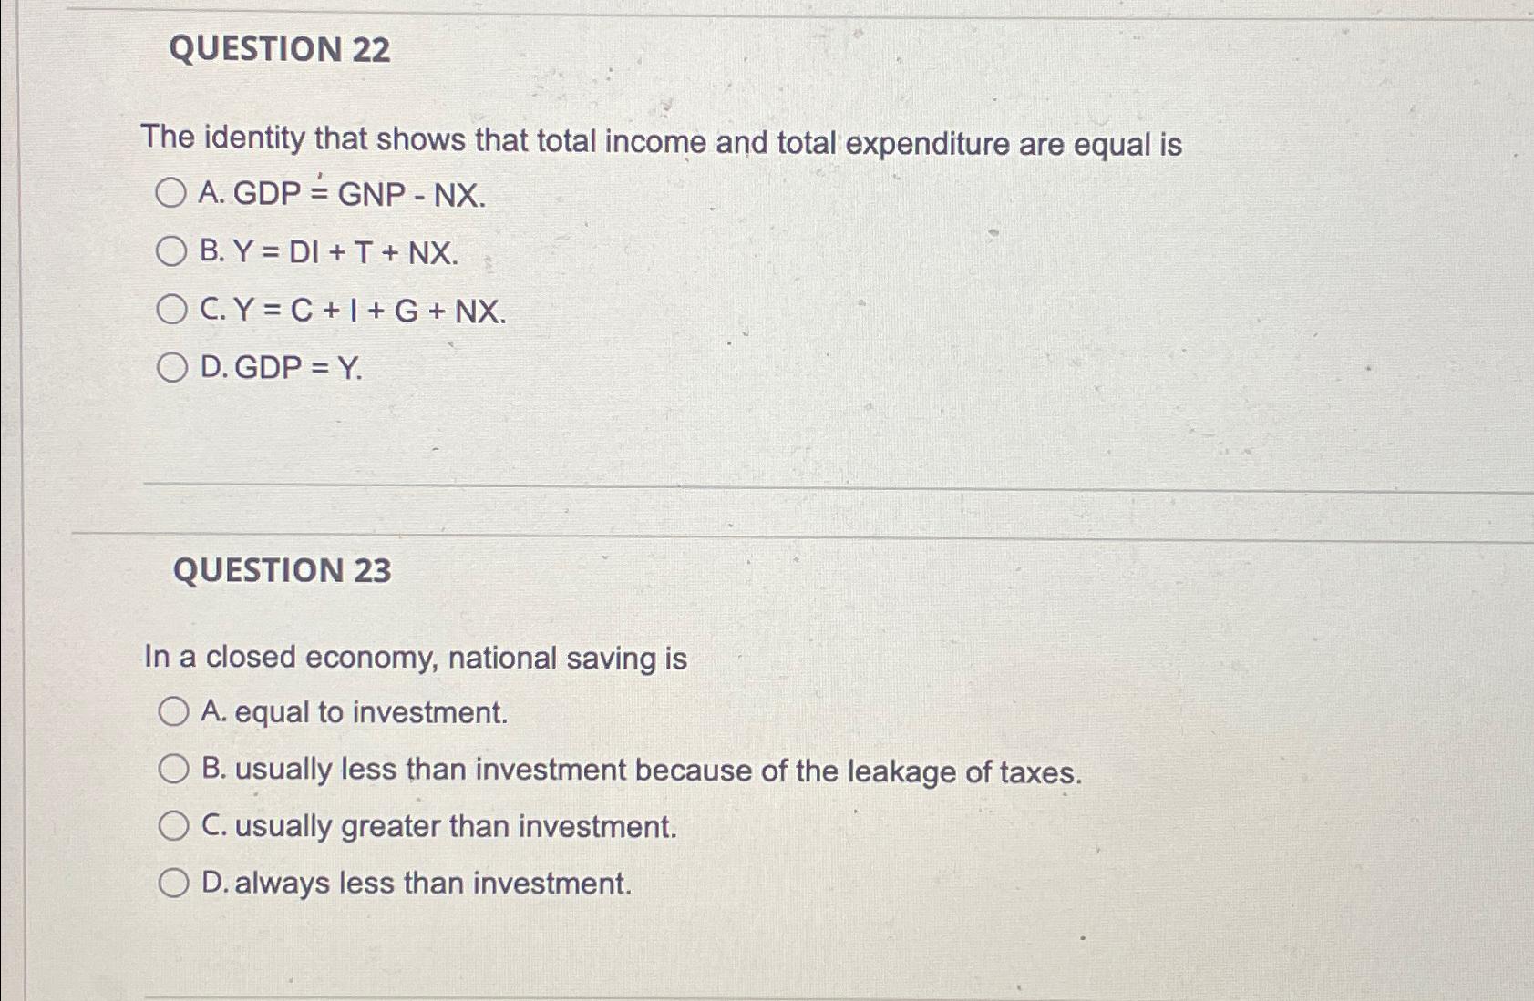Click the answer label letter 'B' in Question 23
The height and width of the screenshot is (1001, 1534).
213,770
